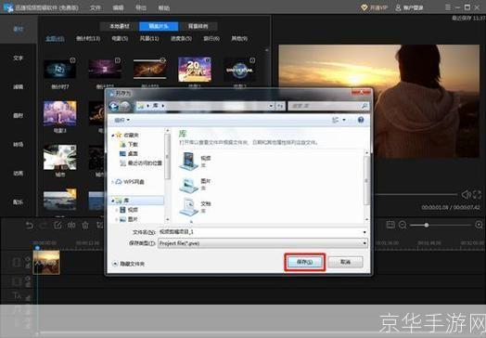486x338 pixels.
Task: Open the 文字 section in the left sidebar
Action: point(19,58)
